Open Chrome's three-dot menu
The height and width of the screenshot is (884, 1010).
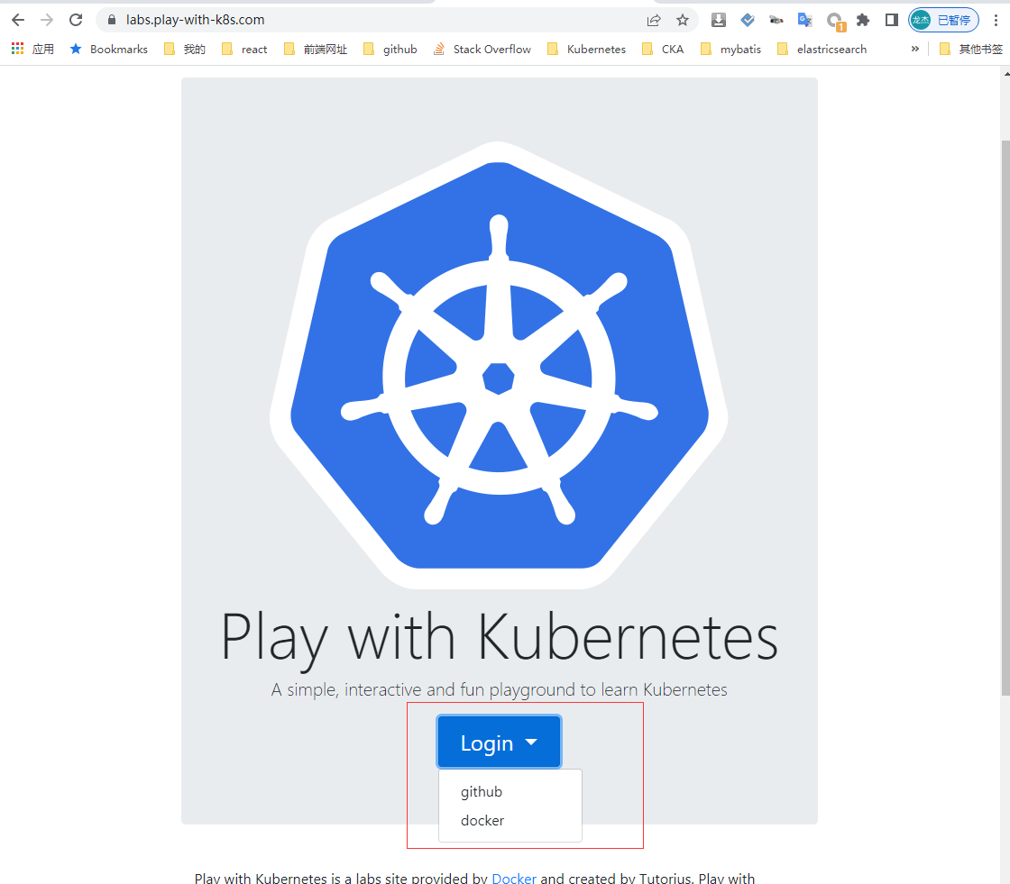pos(996,20)
